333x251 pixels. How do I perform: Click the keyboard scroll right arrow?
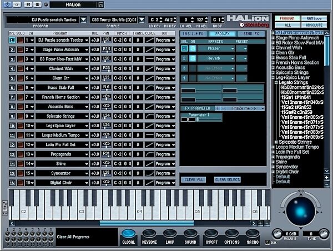(x=253, y=223)
